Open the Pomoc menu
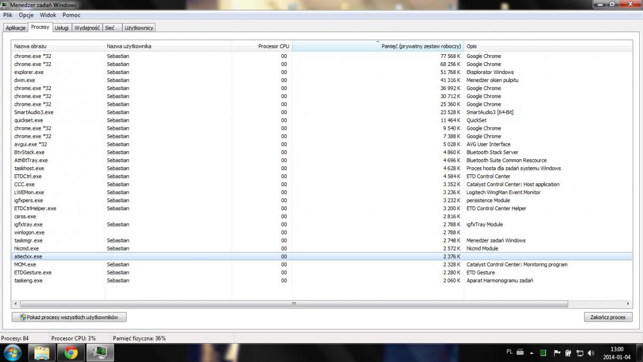Screen dimensions: 643x362 point(71,15)
